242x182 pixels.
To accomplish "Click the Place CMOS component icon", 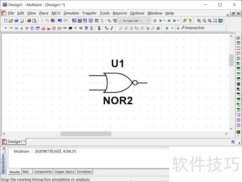I will click(38, 28).
